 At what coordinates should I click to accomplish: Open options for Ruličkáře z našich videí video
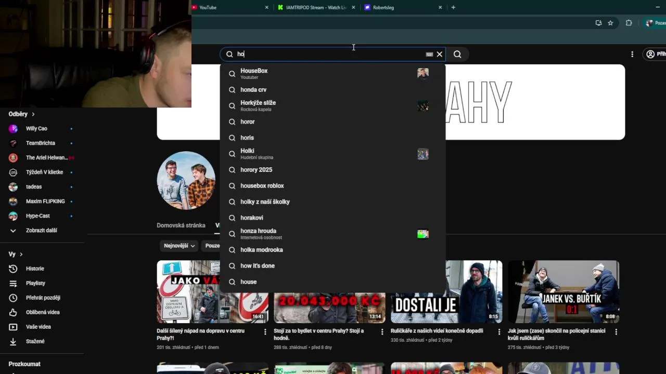[x=499, y=331]
